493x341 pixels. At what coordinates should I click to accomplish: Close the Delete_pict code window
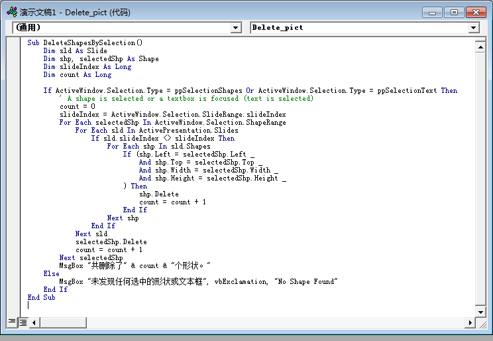pyautogui.click(x=476, y=13)
